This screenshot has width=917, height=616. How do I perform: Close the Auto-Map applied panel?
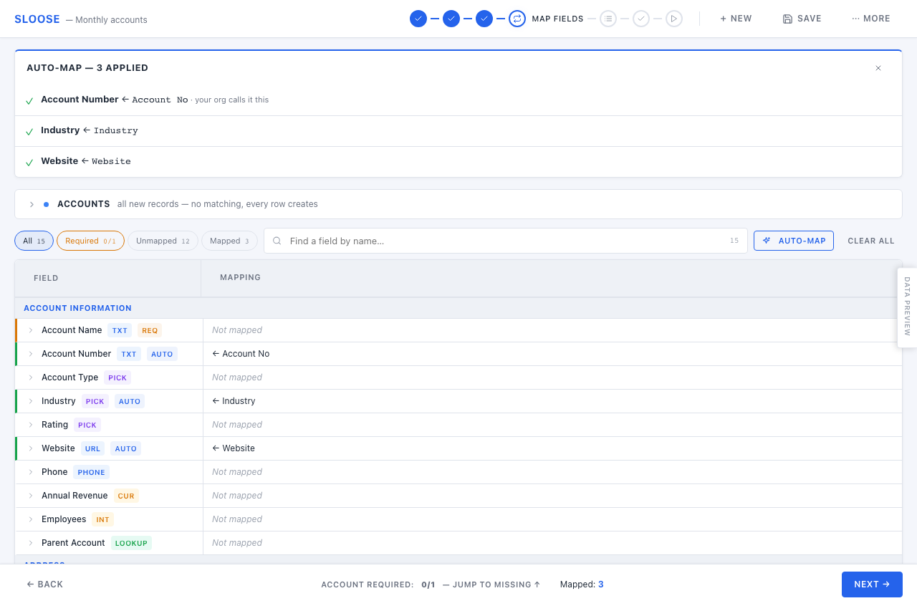[878, 68]
